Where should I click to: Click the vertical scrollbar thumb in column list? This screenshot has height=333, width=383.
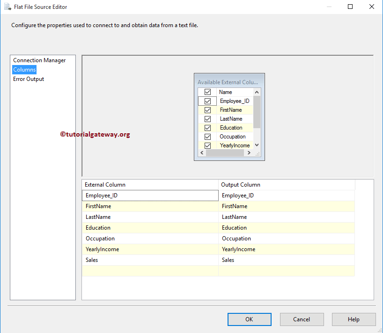pos(257,112)
